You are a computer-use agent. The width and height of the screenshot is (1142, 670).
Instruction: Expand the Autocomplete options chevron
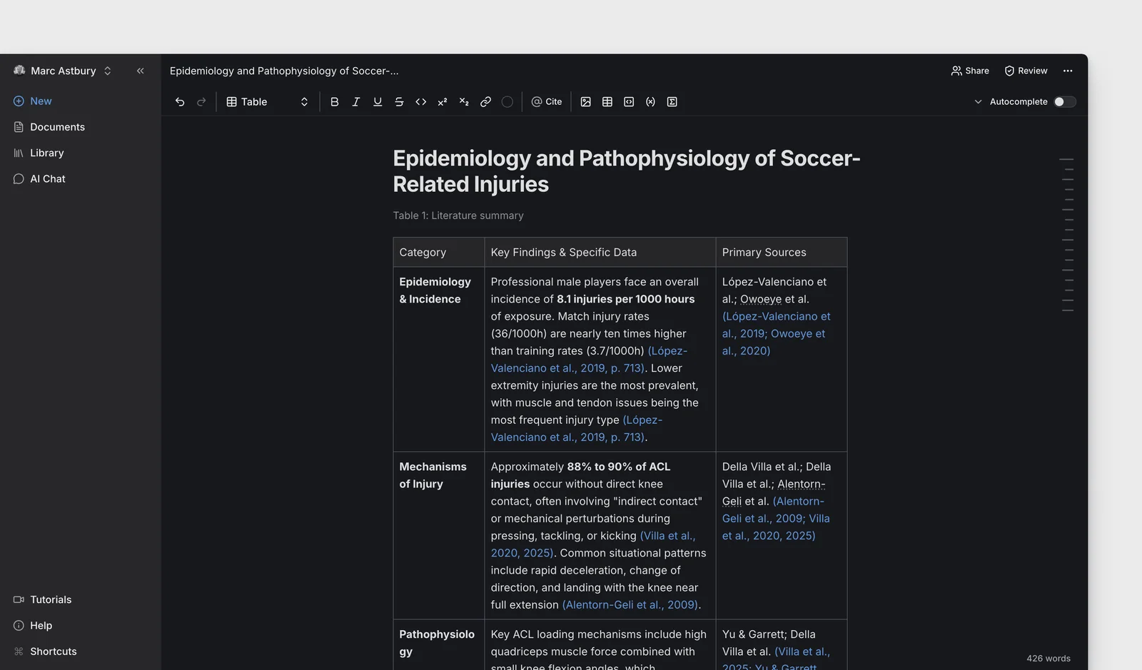(x=978, y=102)
